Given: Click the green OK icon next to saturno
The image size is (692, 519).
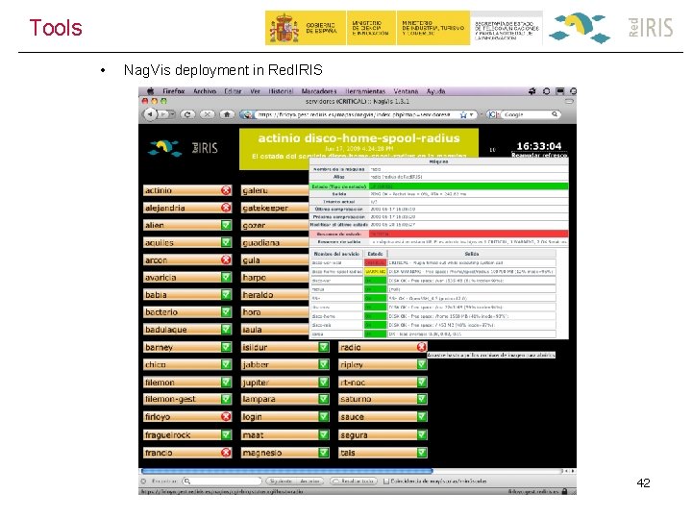Looking at the screenshot, I should click(x=422, y=399).
